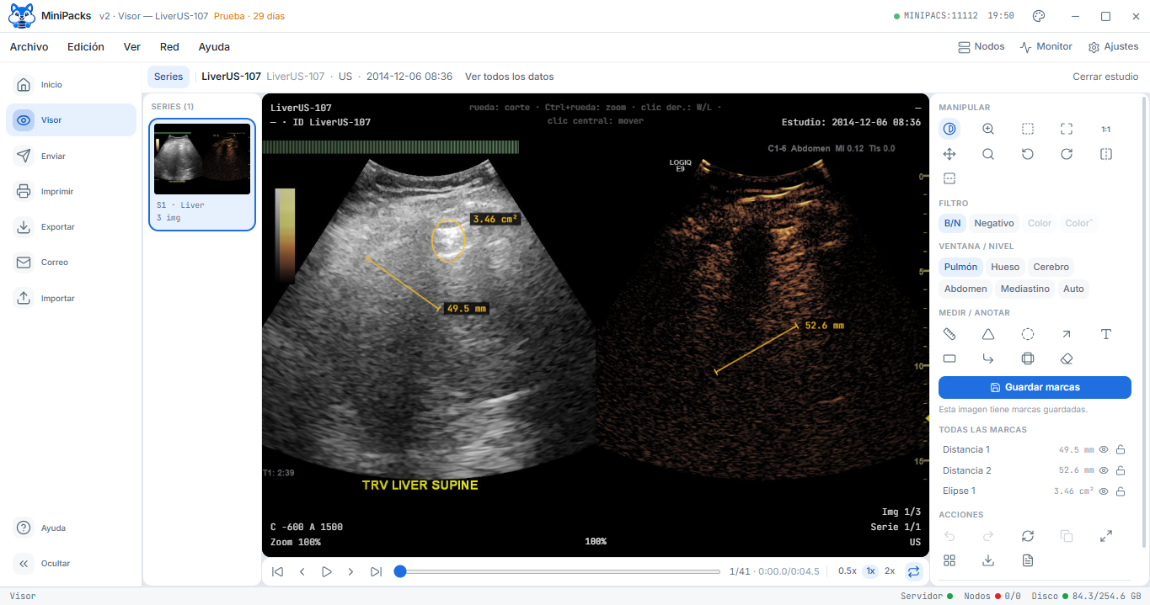
Task: Choose the ellipse ROI tool
Action: [1028, 334]
